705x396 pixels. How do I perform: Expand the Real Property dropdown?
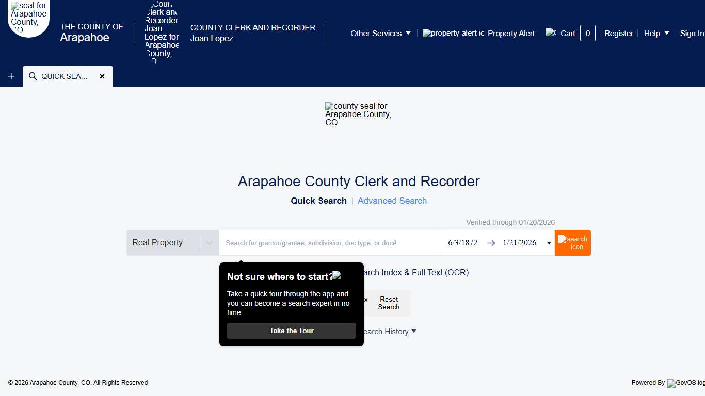coord(209,243)
